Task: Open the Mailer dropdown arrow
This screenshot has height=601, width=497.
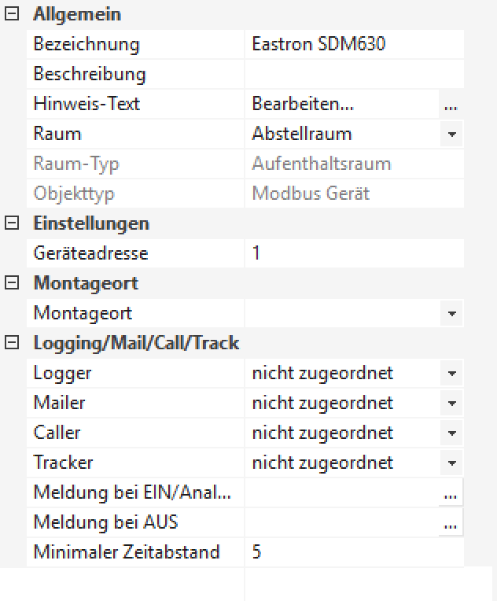Action: point(451,404)
